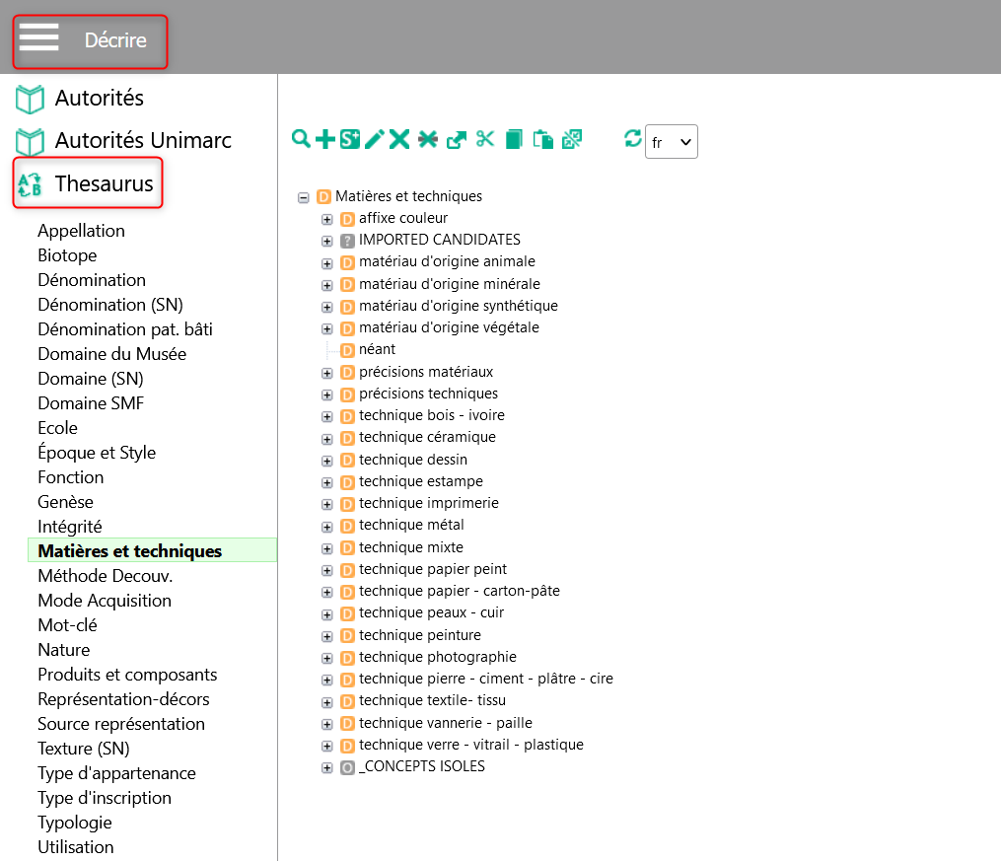The height and width of the screenshot is (861, 1001).
Task: Select the Dénomination (SN) thesaurus
Action: (110, 305)
